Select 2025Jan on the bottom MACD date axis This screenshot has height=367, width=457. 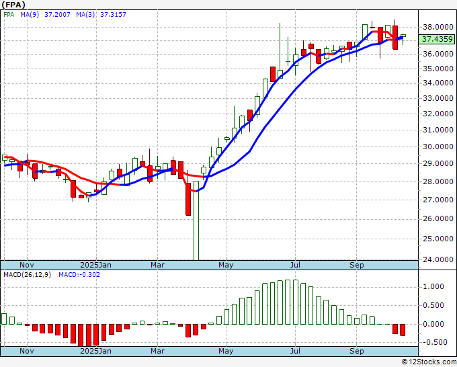pyautogui.click(x=96, y=351)
